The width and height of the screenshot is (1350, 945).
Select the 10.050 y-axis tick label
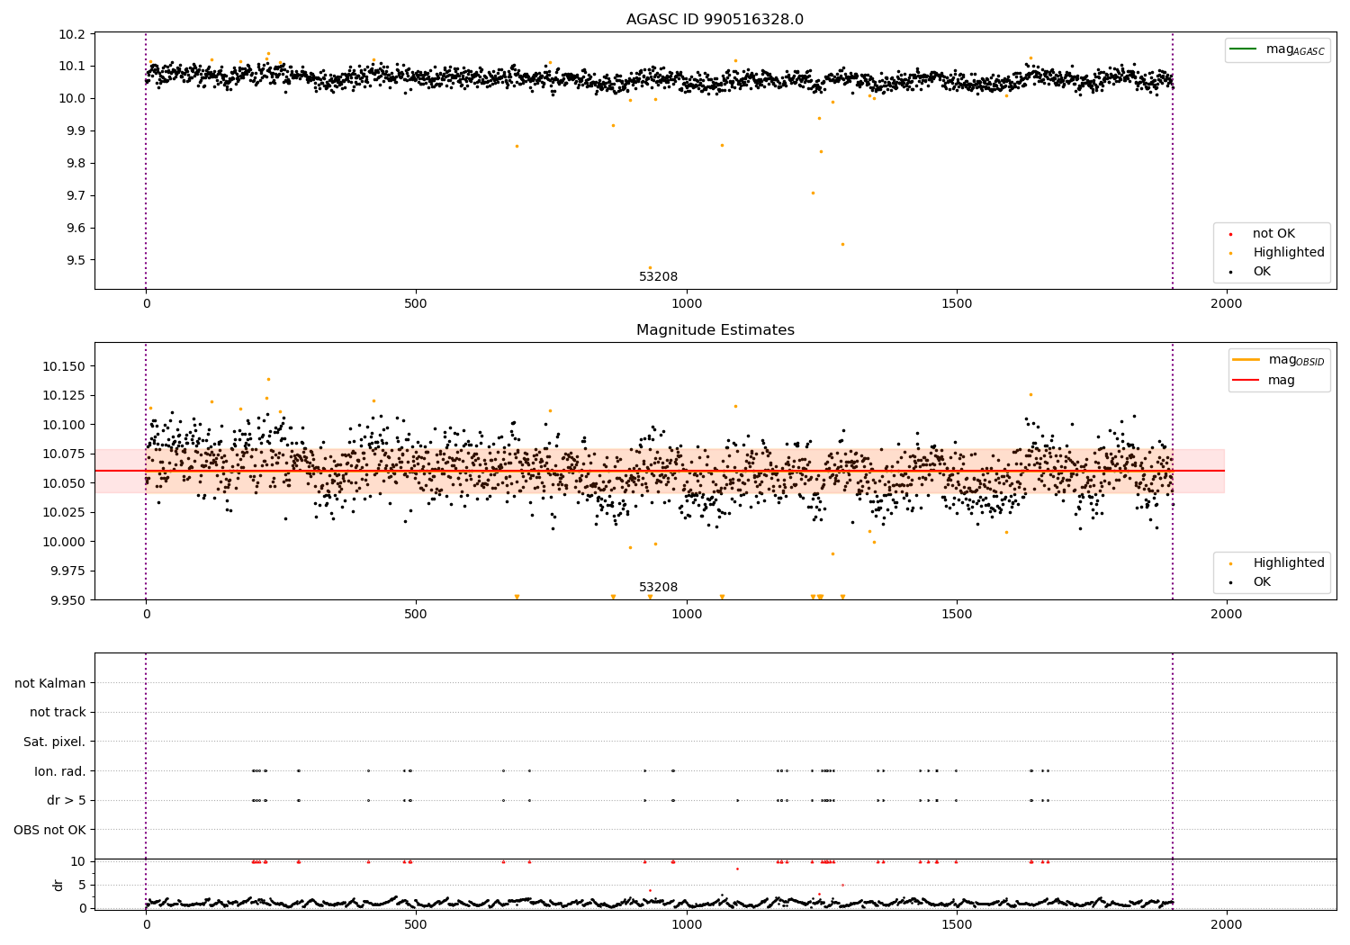65,483
